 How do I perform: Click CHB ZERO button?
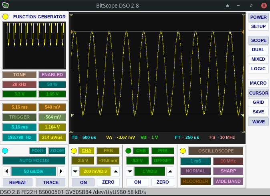click(163, 182)
